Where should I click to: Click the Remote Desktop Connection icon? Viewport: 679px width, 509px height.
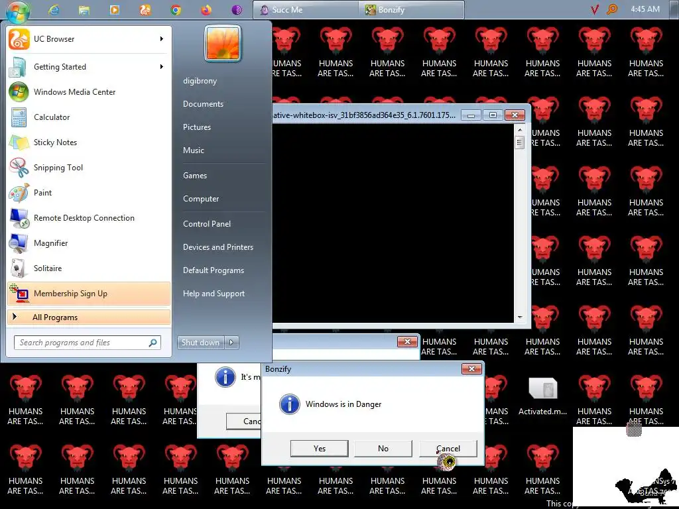(19, 218)
